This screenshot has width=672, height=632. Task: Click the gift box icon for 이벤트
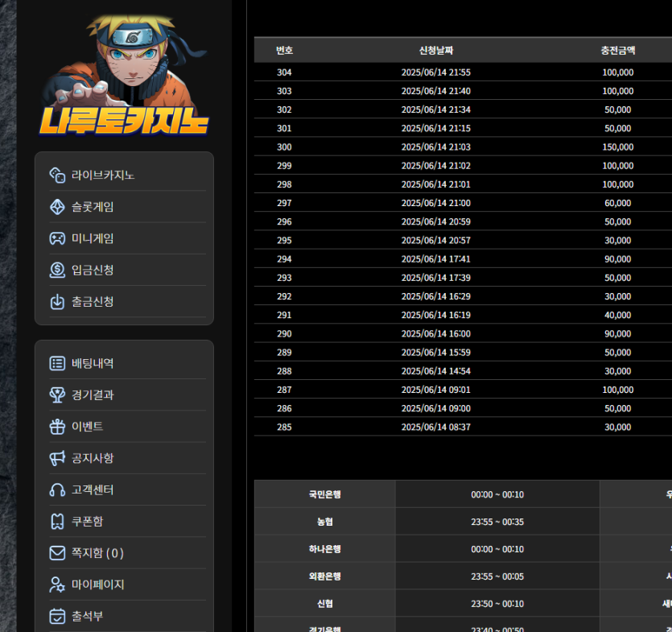tap(57, 427)
